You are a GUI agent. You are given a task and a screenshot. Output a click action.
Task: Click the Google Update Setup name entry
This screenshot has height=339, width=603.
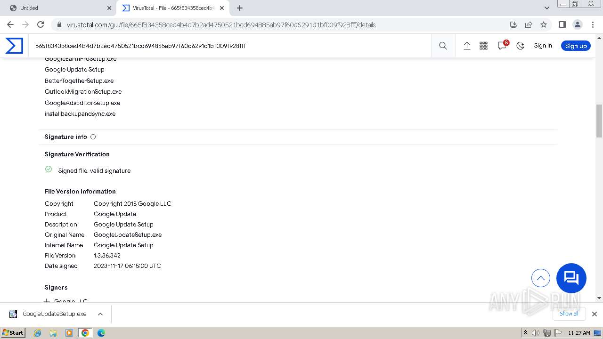point(74,69)
